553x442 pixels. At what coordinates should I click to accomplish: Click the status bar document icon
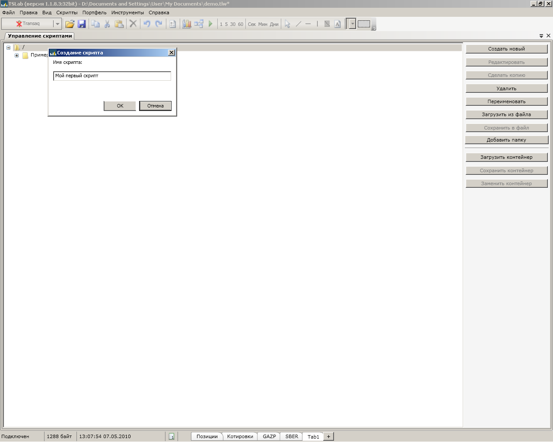tap(172, 436)
